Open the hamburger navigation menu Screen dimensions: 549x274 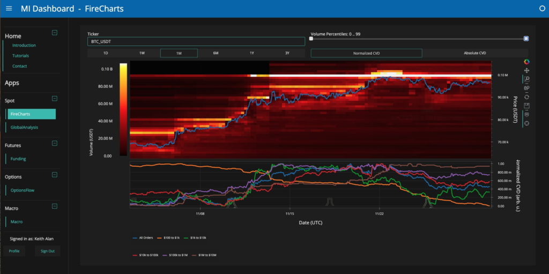click(x=9, y=9)
